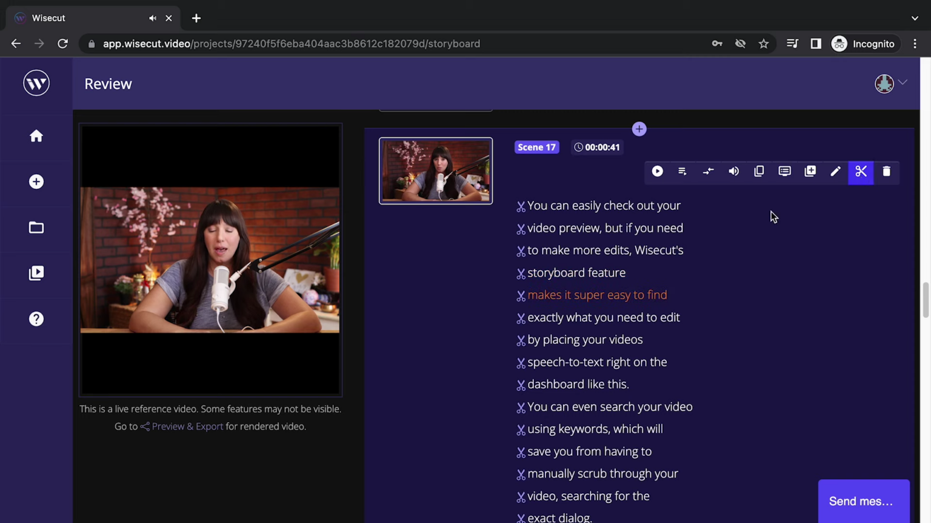The width and height of the screenshot is (931, 523).
Task: Open "Preview & Export" for rendered video
Action: (x=187, y=426)
